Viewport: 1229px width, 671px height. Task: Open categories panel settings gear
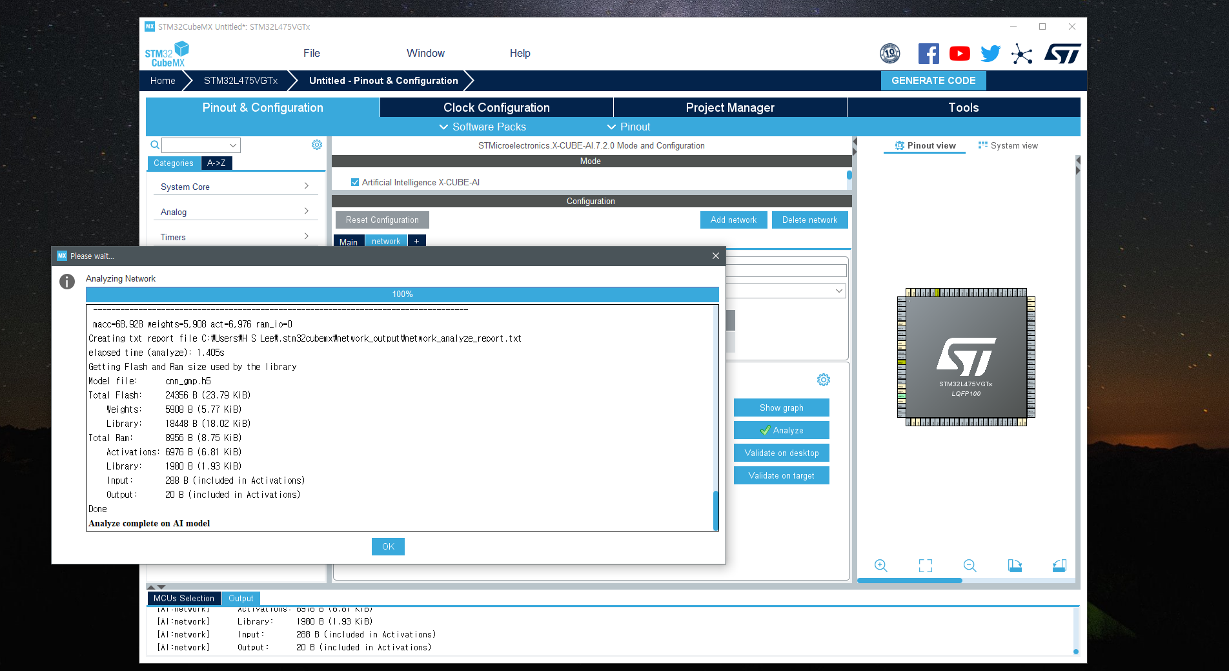pyautogui.click(x=317, y=145)
